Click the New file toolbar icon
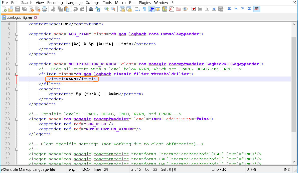298x173 pixels. [x=4, y=9]
